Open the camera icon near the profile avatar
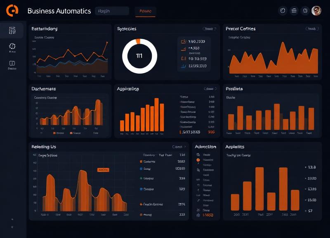 click(304, 10)
